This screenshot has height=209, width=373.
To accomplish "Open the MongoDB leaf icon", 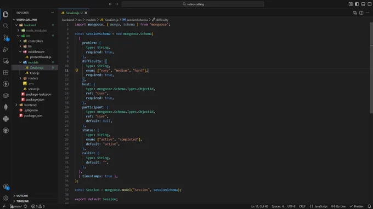I will pyautogui.click(x=5, y=107).
